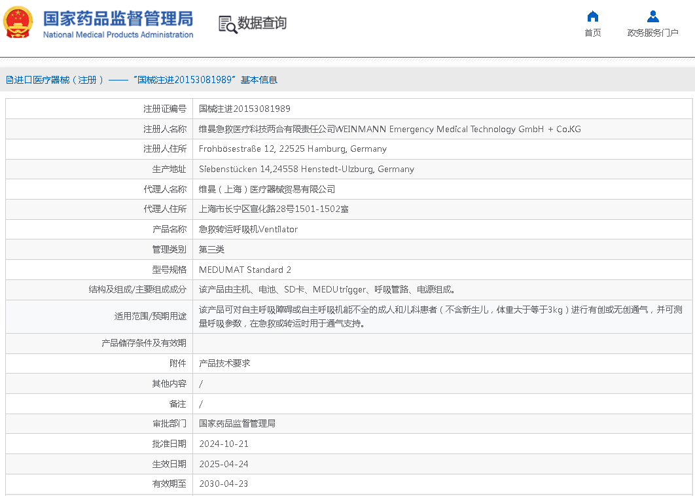Click the 数据查询 heading text
The image size is (695, 496).
click(262, 24)
